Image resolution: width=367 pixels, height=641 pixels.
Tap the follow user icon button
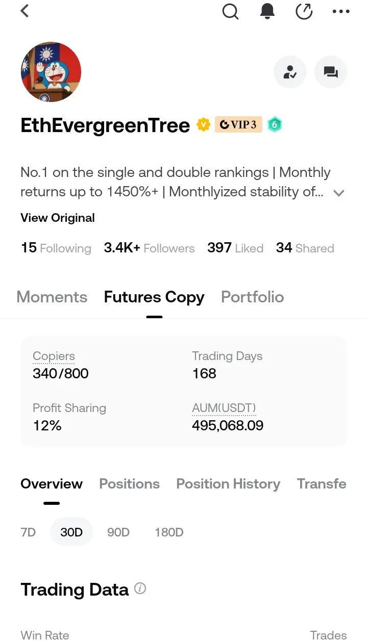pyautogui.click(x=289, y=72)
